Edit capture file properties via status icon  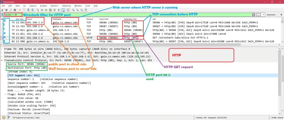click(8, 117)
